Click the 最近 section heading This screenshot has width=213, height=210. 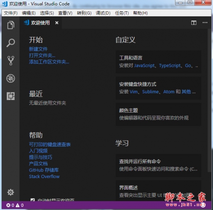(36, 94)
